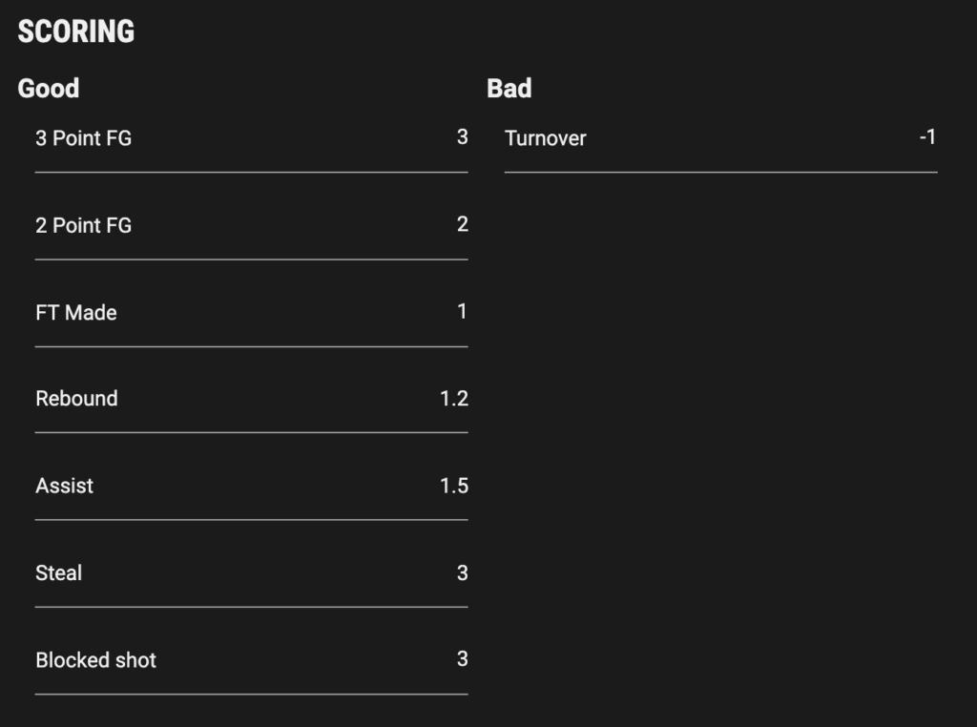Viewport: 977px width, 727px height.
Task: Click the SCORING heading
Action: coord(76,31)
